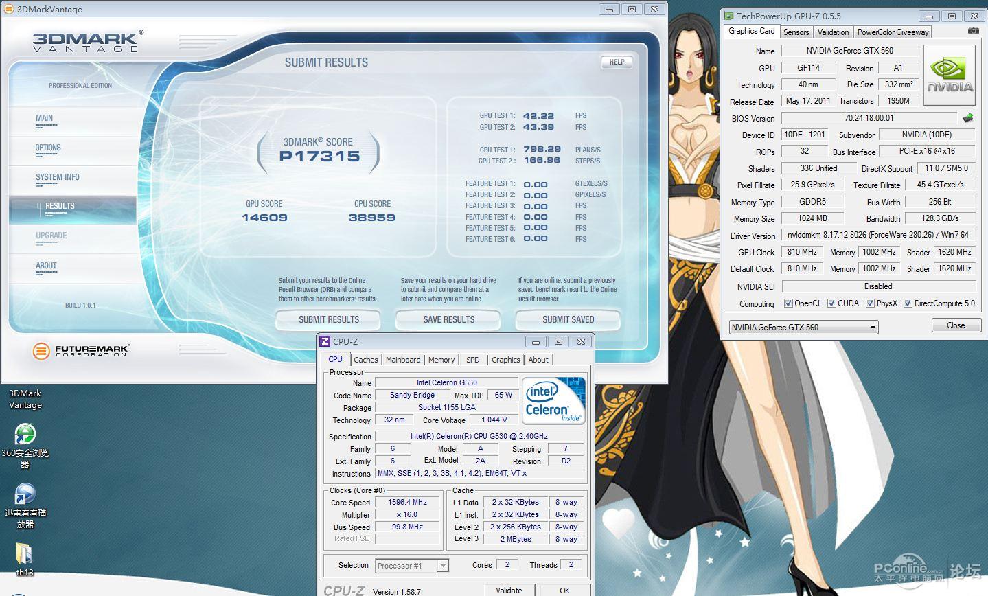Select the Graphics Card tab in GPU-Z

coord(752,31)
